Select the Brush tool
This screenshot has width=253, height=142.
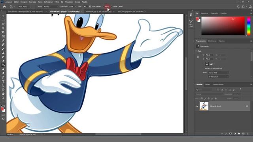tap(3, 49)
